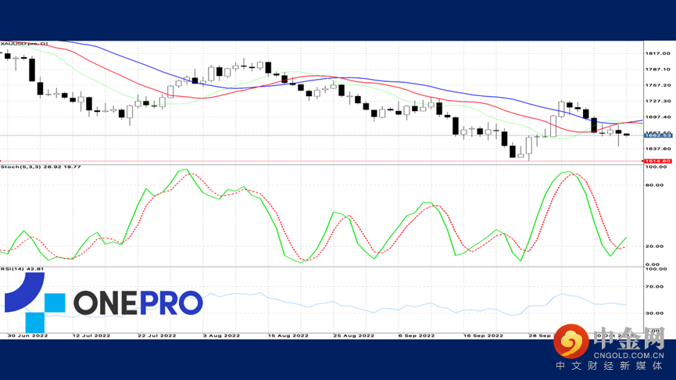This screenshot has height=380, width=676.
Task: Click the 6 Sep 2022 date label
Action: [417, 335]
